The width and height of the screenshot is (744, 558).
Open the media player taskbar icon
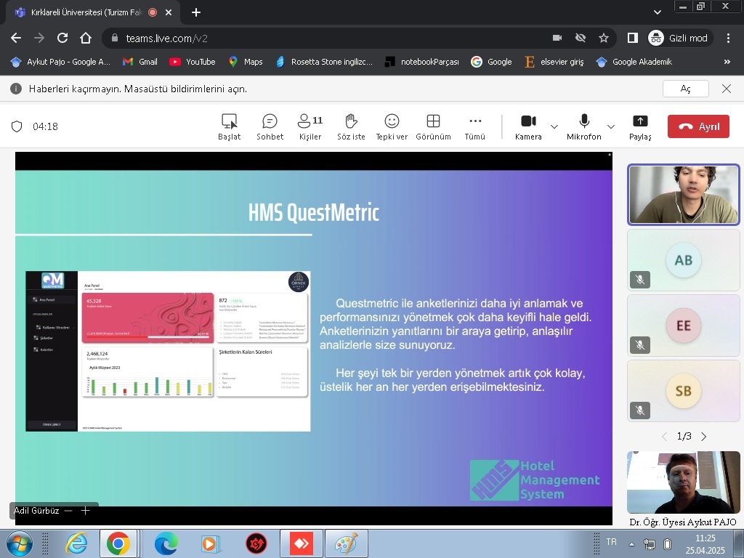(x=210, y=543)
